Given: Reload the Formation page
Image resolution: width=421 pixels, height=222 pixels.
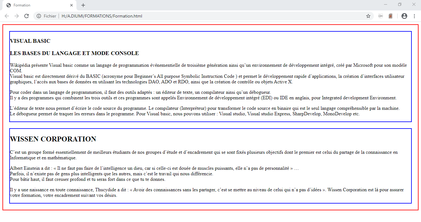Looking at the screenshot, I should pyautogui.click(x=27, y=16).
